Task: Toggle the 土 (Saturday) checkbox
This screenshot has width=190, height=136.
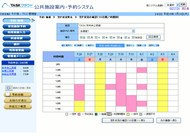Action: point(126,37)
